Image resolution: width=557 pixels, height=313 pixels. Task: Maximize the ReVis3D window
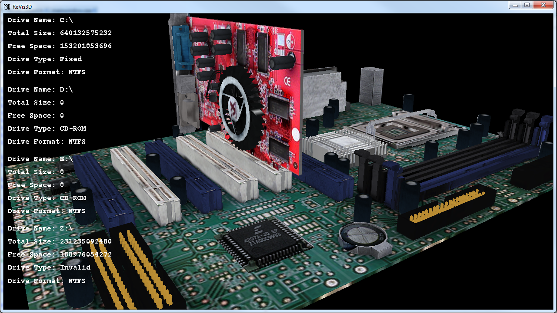click(527, 5)
